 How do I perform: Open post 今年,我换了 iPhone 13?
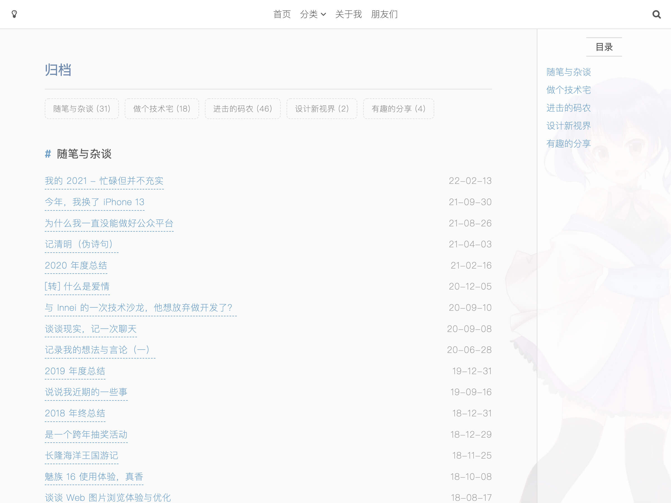click(94, 202)
